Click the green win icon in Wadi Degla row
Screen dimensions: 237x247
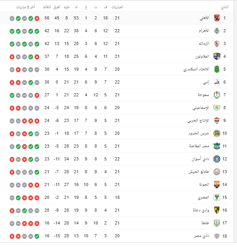coord(24,210)
